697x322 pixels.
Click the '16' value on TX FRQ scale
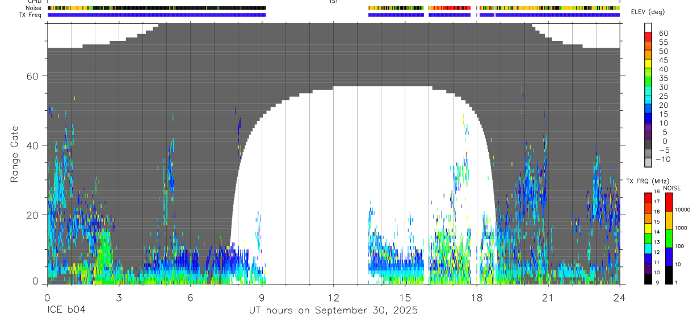tap(657, 212)
